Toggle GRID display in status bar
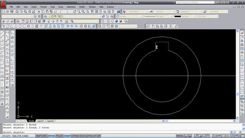Screen dimensions: 245x138 (44, 136)
